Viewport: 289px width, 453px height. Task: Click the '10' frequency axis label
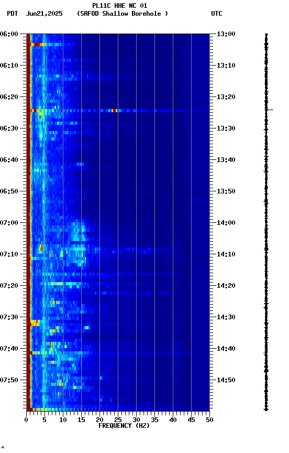[x=63, y=420]
